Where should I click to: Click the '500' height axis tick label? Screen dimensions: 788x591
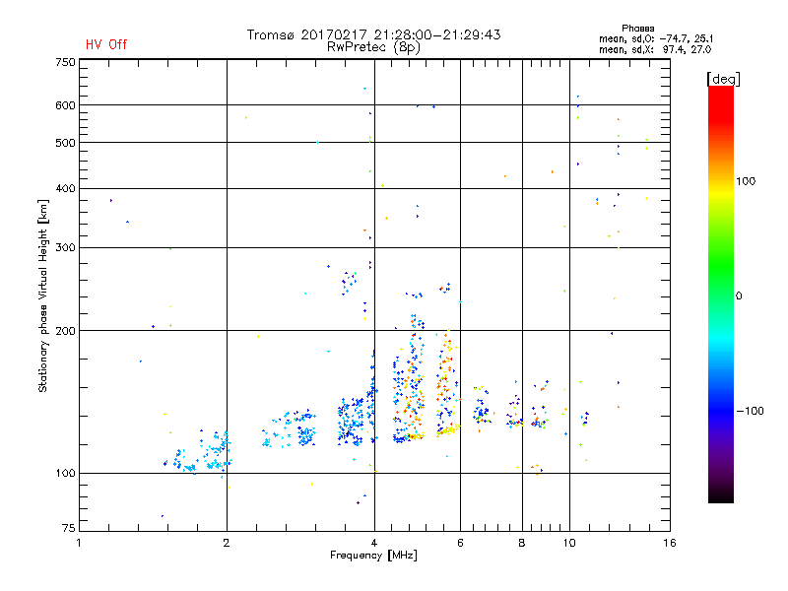coord(65,143)
